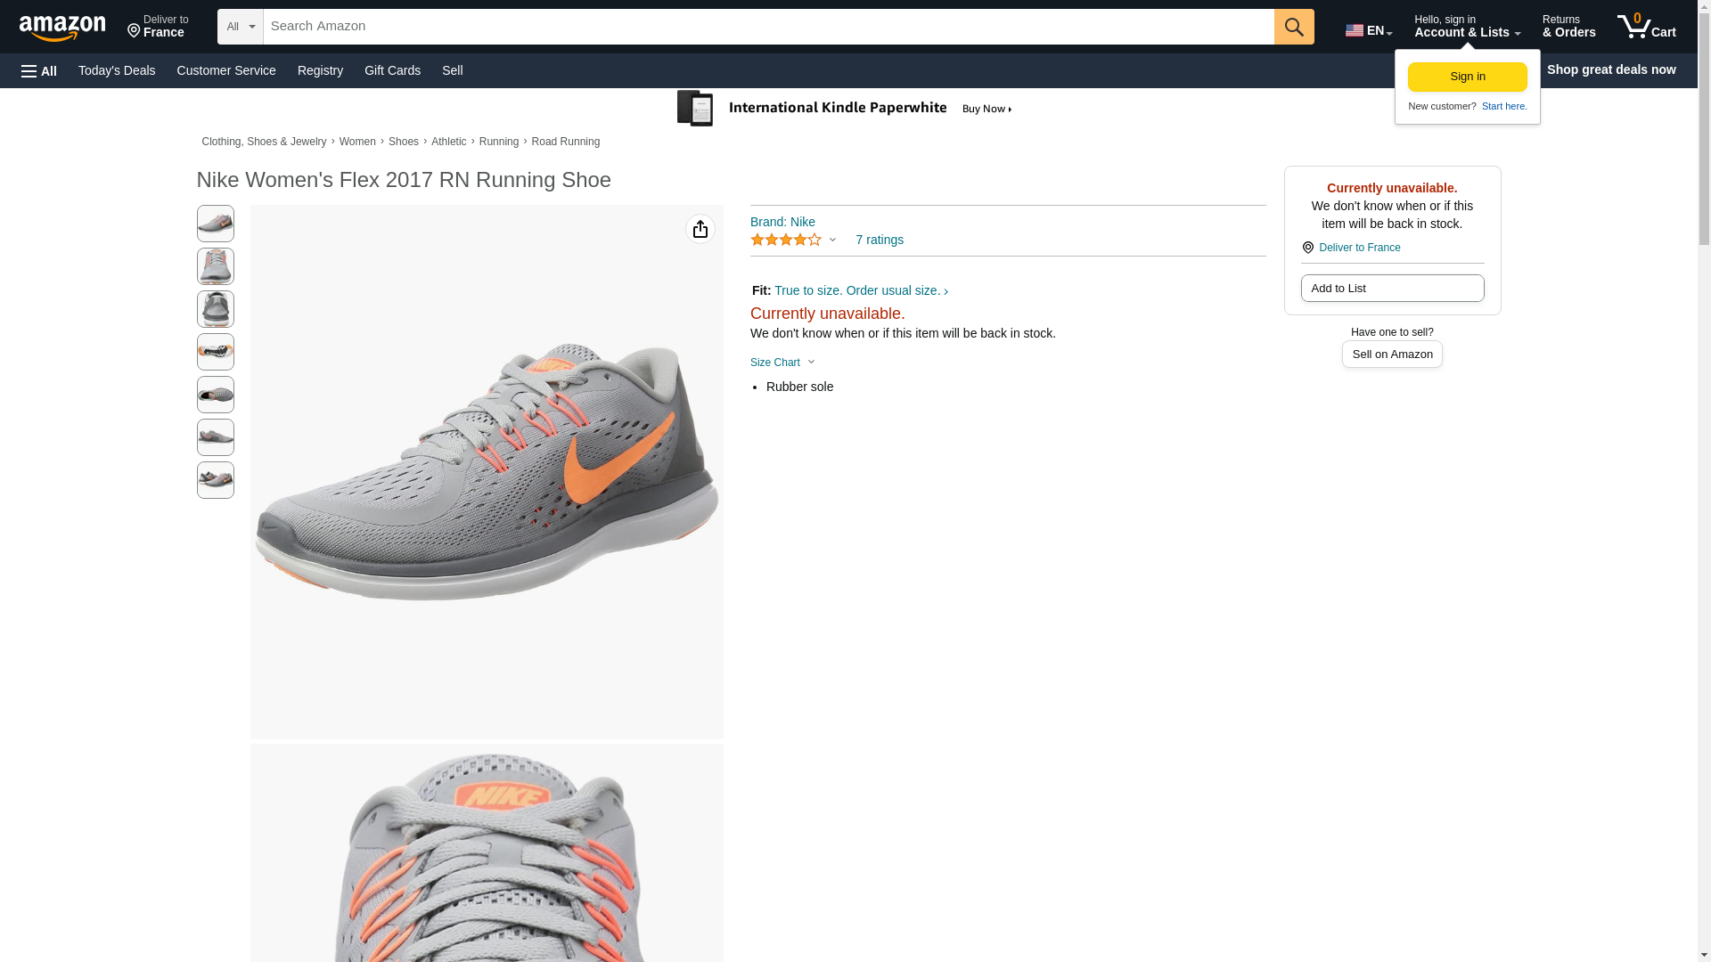The width and height of the screenshot is (1711, 962).
Task: Open Gift Cards navigation item
Action: (x=392, y=70)
